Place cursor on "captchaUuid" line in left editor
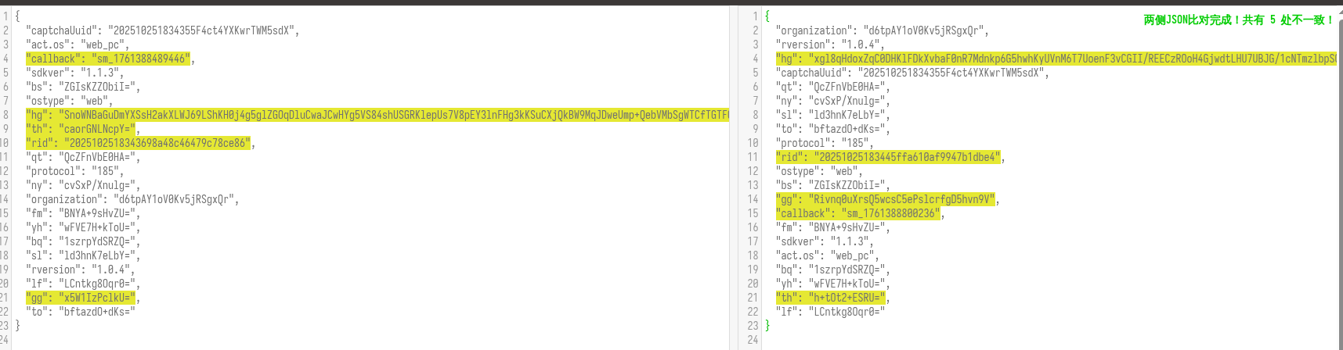 162,30
